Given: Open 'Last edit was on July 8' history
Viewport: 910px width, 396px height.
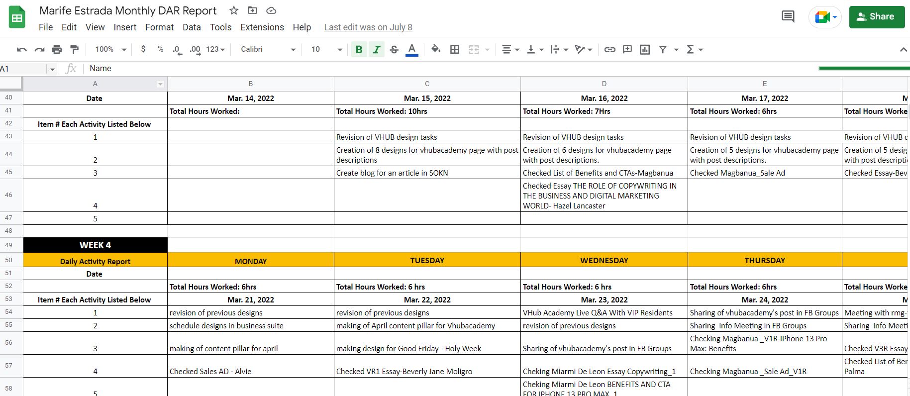Looking at the screenshot, I should click(x=368, y=27).
